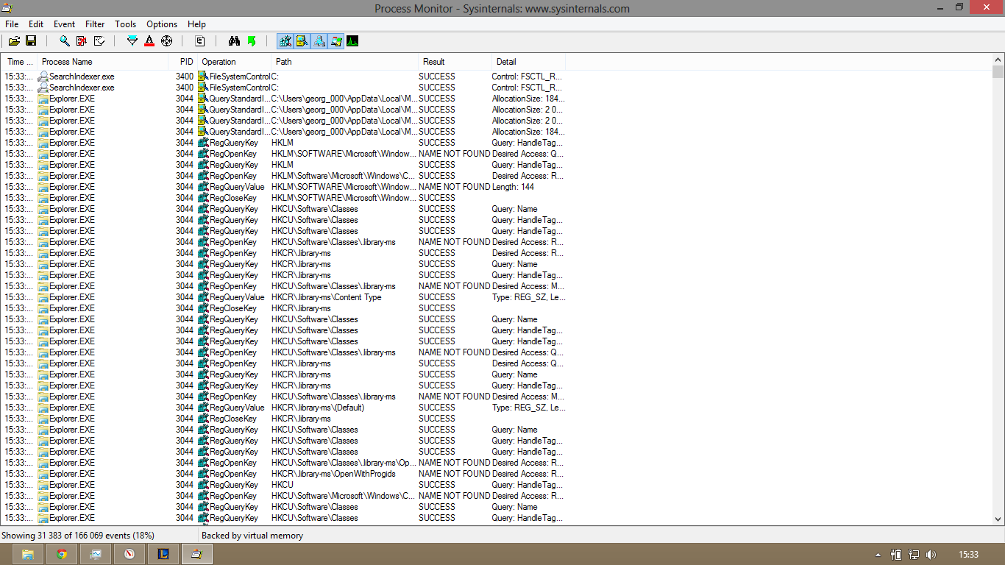Click the 15:33 taskbar clock
The image size is (1005, 565).
point(969,555)
